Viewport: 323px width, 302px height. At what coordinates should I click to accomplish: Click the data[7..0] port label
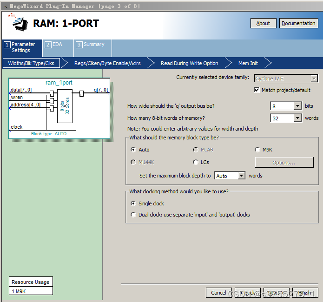pos(21,90)
